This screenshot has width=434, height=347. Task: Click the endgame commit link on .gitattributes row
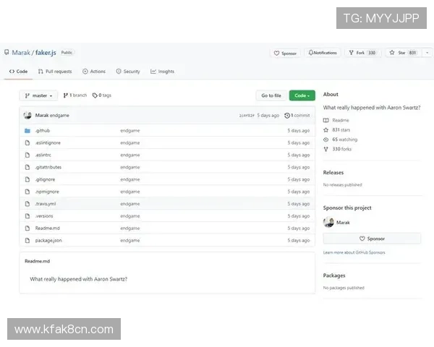pos(129,167)
